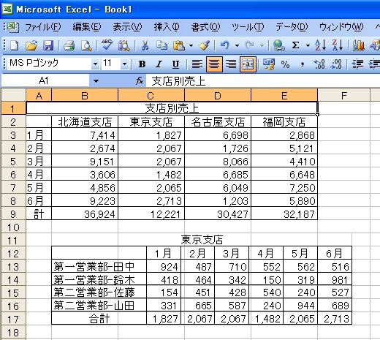Select the Format Painter brush

click(204, 45)
